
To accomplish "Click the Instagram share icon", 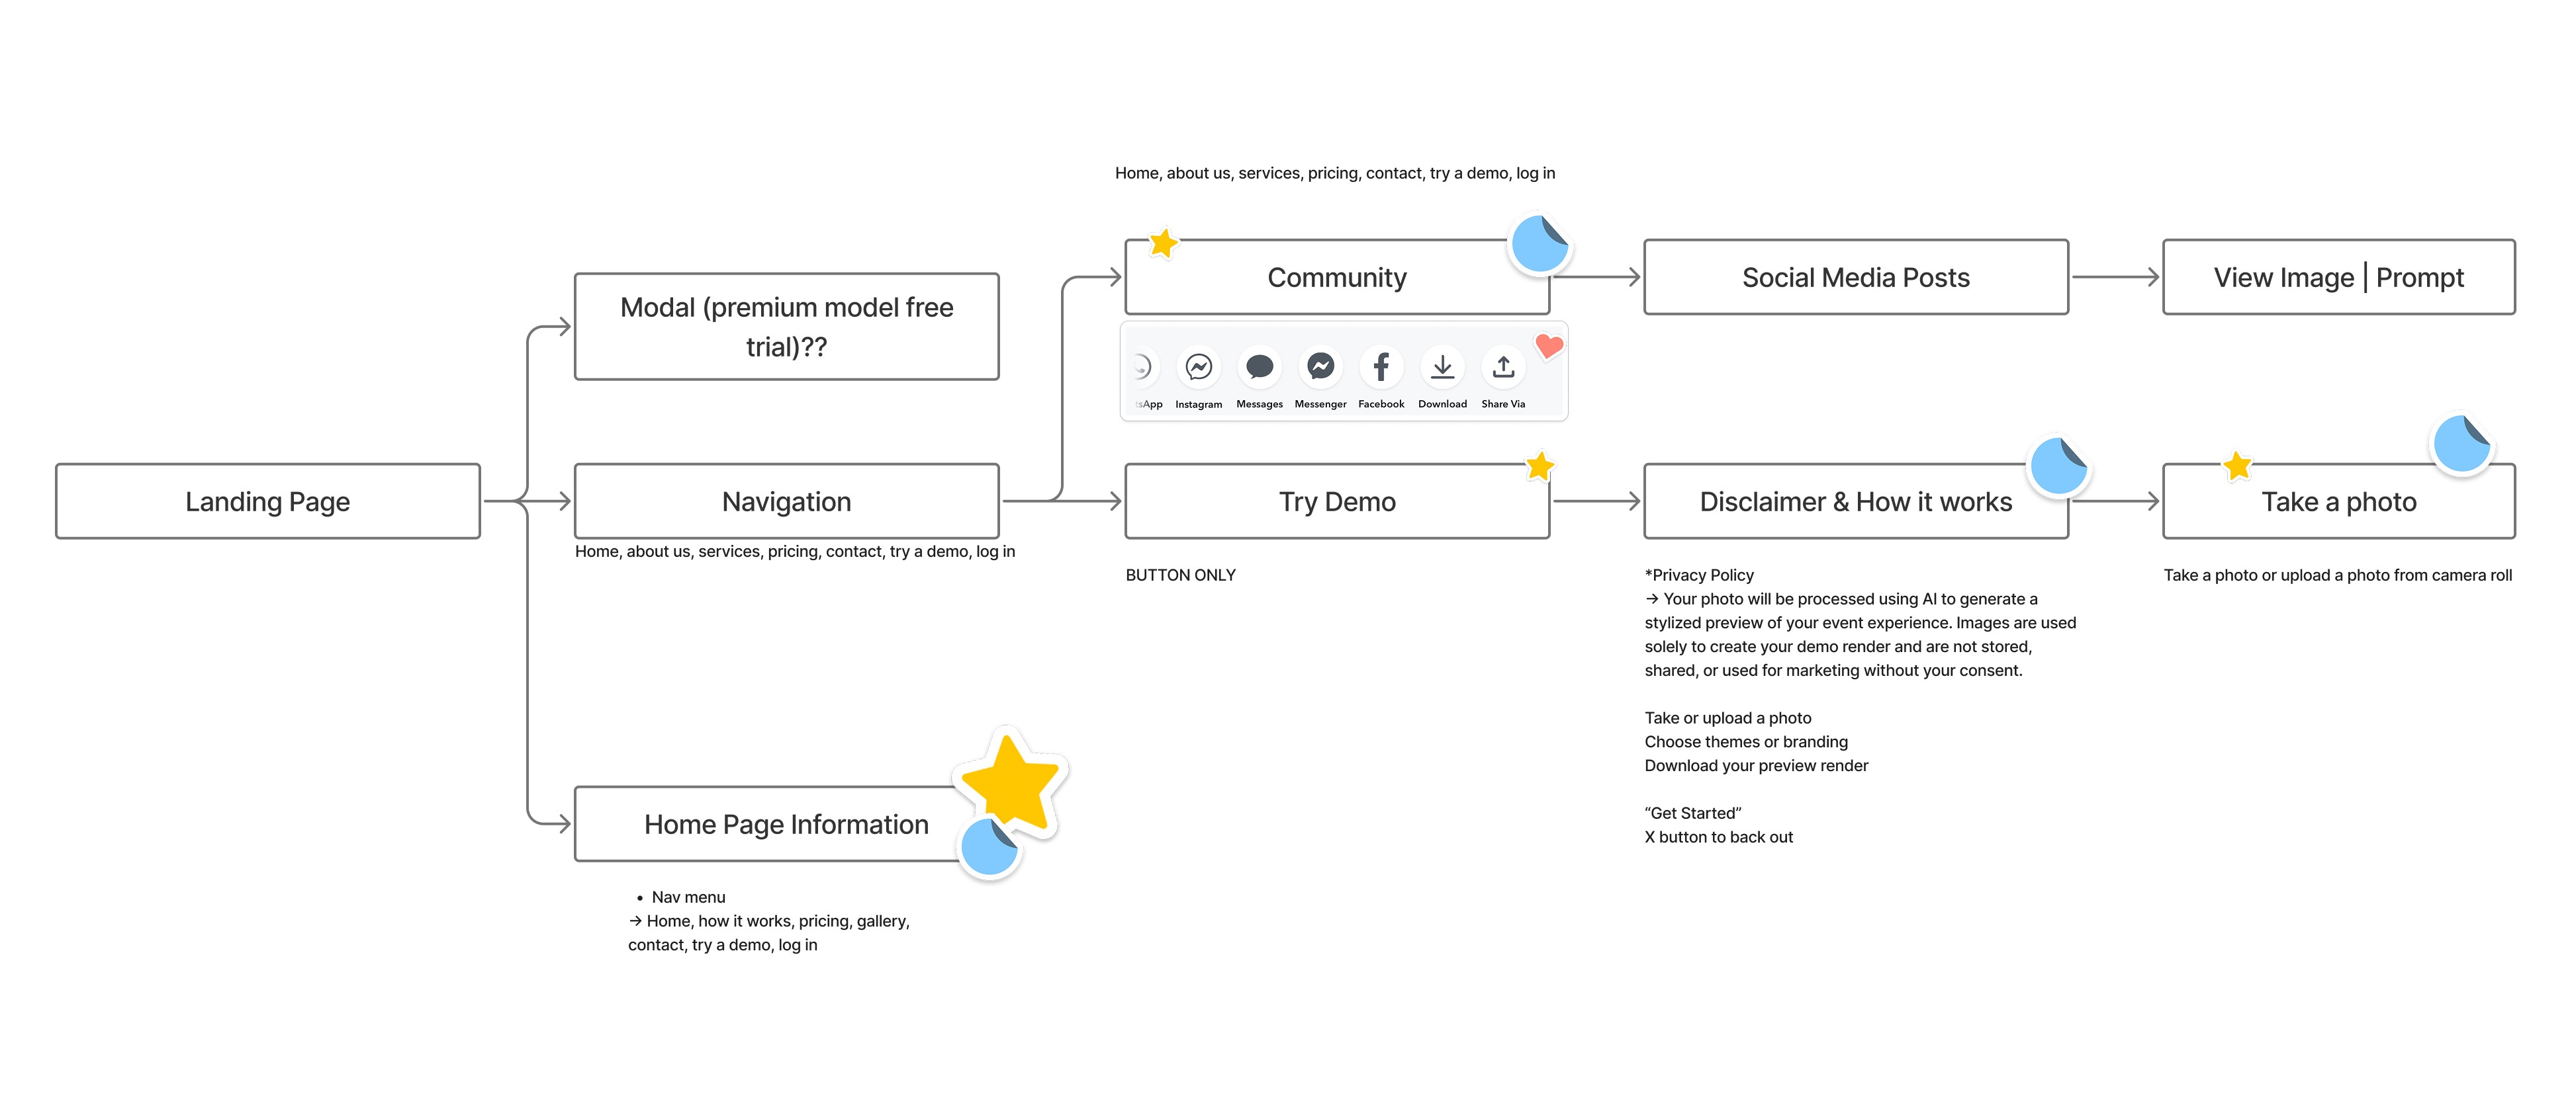I will (1198, 368).
